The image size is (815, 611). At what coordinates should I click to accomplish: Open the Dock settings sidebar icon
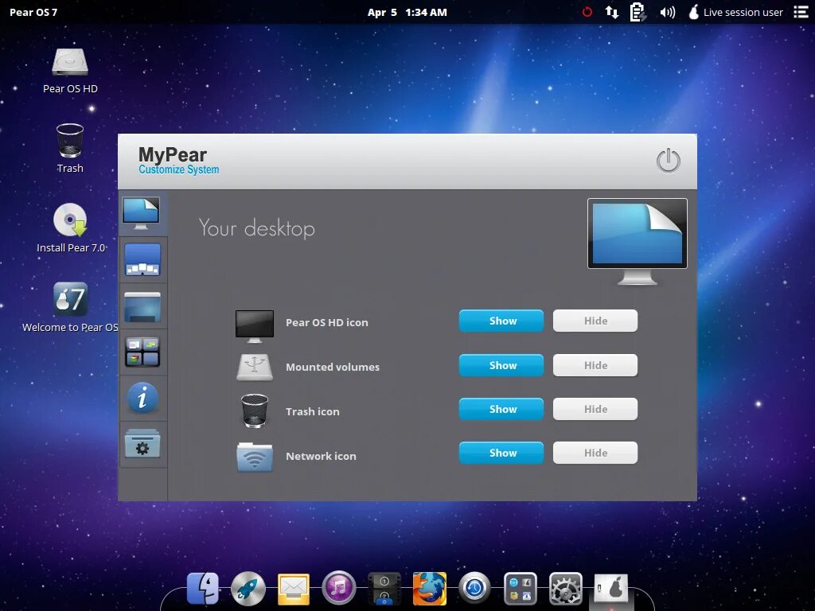click(142, 260)
